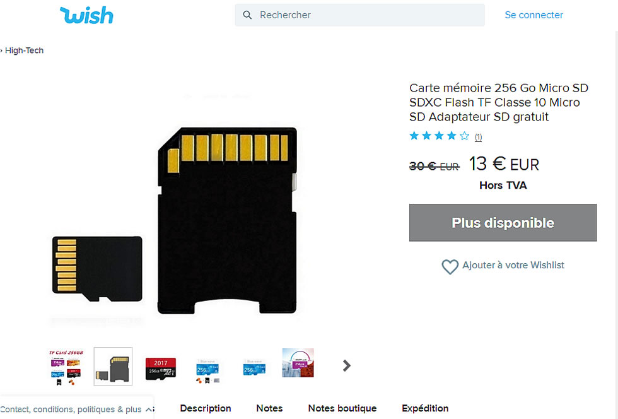Click the Se connecter link
618x419 pixels.
pos(533,15)
